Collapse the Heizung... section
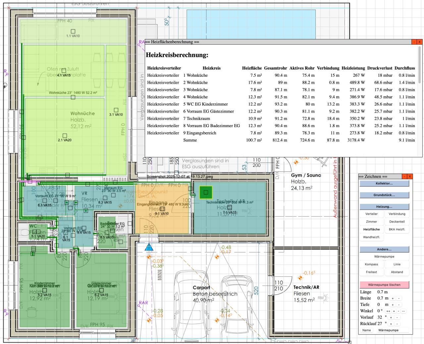 [384, 207]
